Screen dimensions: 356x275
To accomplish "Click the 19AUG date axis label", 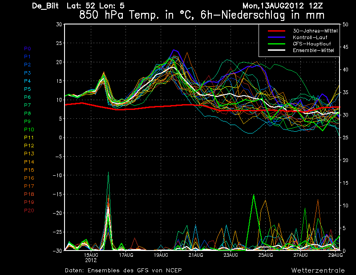I will (x=161, y=255).
